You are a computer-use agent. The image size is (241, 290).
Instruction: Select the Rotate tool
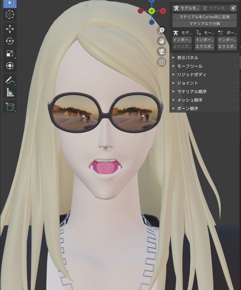coord(10,41)
